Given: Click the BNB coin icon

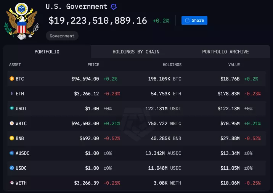Looking at the screenshot, I should point(11,138).
